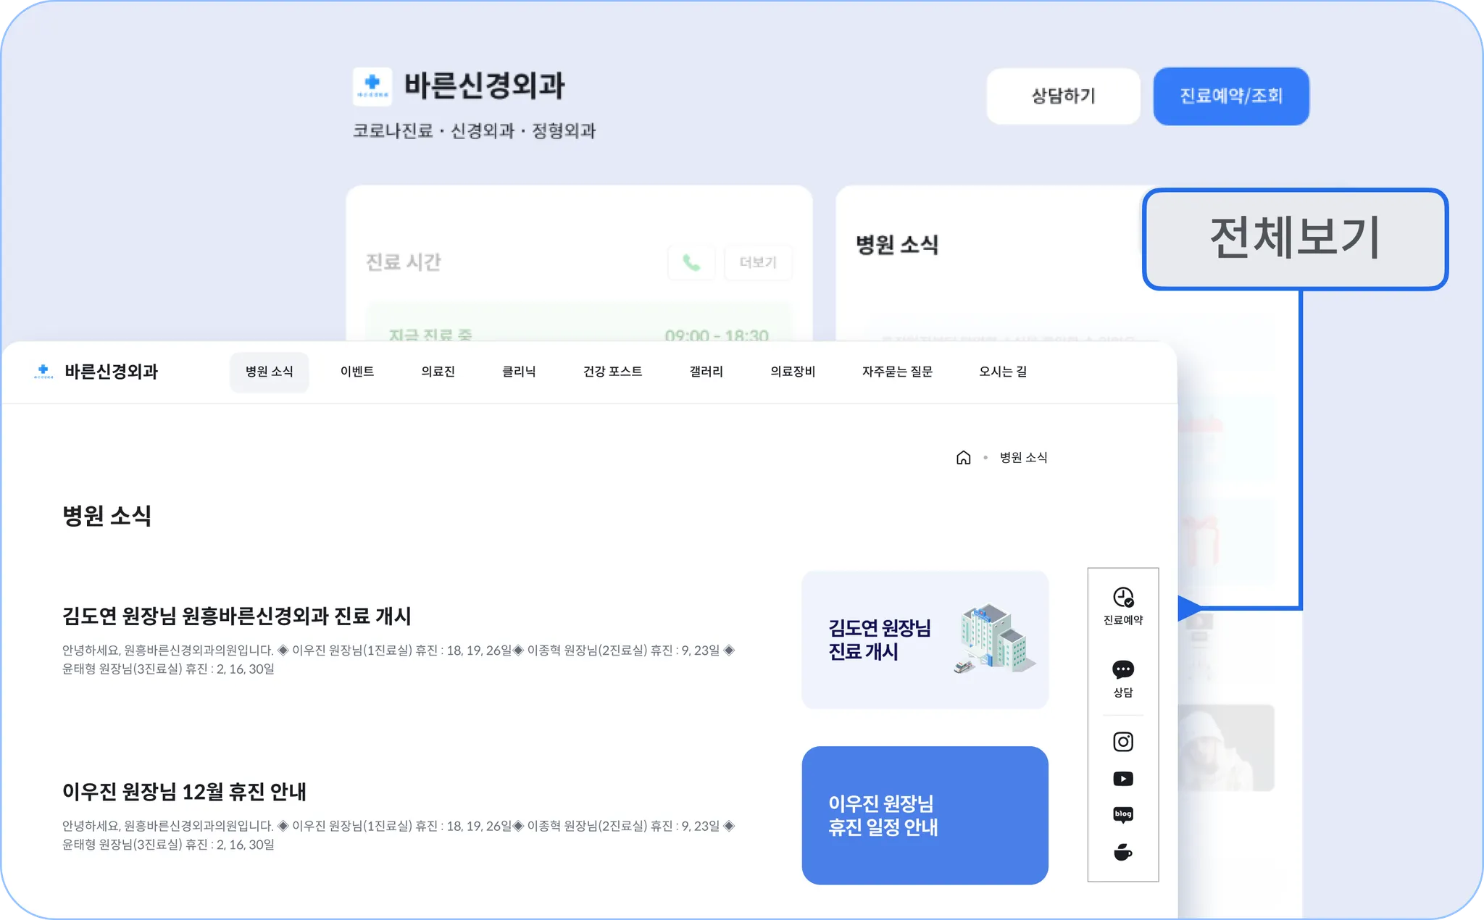This screenshot has height=920, width=1484.
Task: Click the 전체보기 button
Action: (1294, 239)
